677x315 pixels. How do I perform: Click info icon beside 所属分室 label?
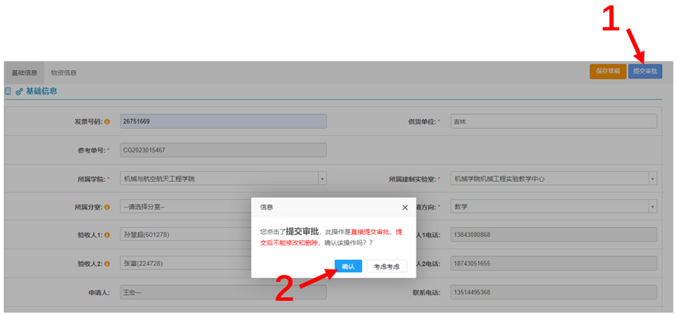tap(107, 207)
